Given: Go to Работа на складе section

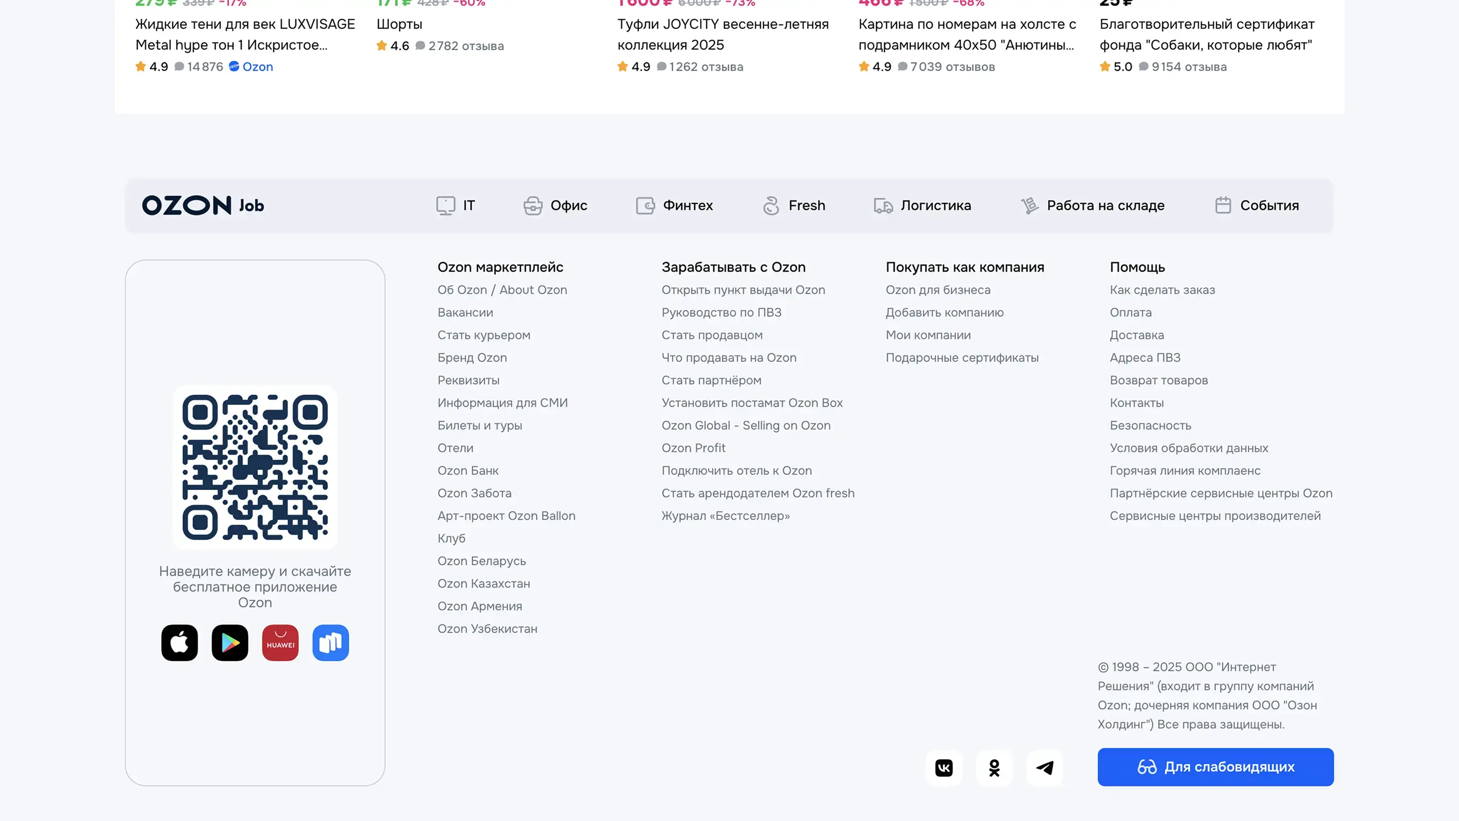Looking at the screenshot, I should pos(1093,205).
